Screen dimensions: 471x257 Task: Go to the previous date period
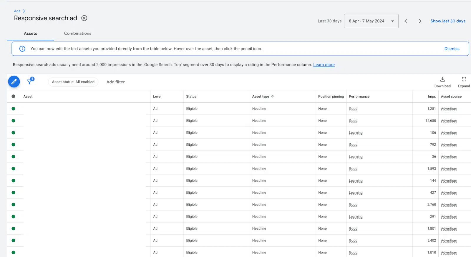pos(406,21)
